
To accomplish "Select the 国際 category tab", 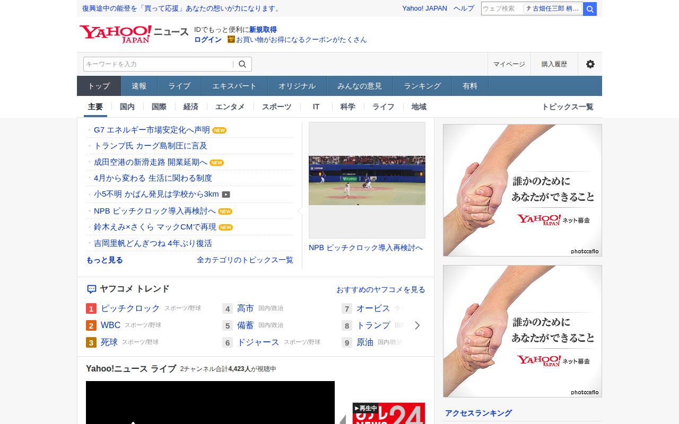I will point(159,107).
